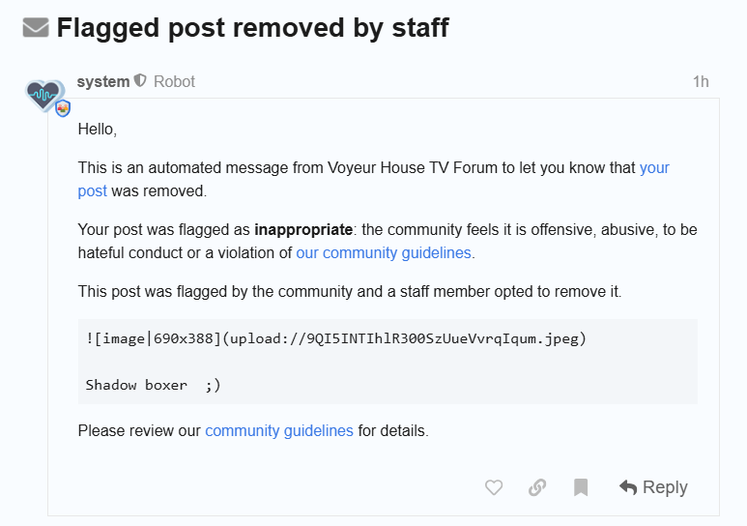Click the sentence about a staff member removing it
Screen dimensions: 747x526
351,291
